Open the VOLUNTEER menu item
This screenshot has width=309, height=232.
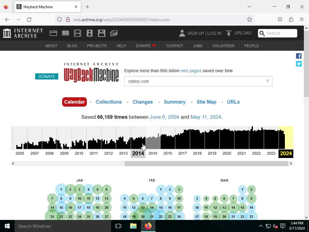click(223, 46)
